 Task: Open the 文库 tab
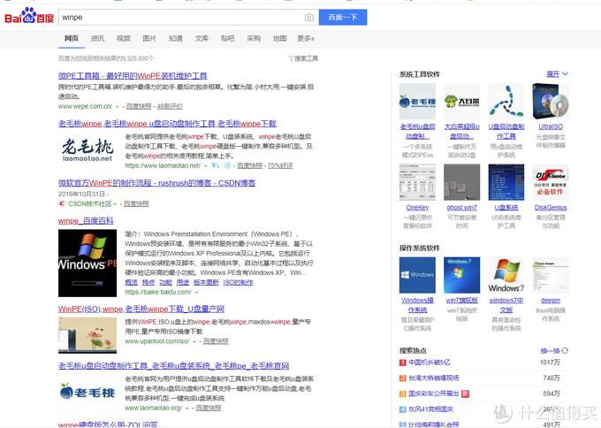pos(202,38)
